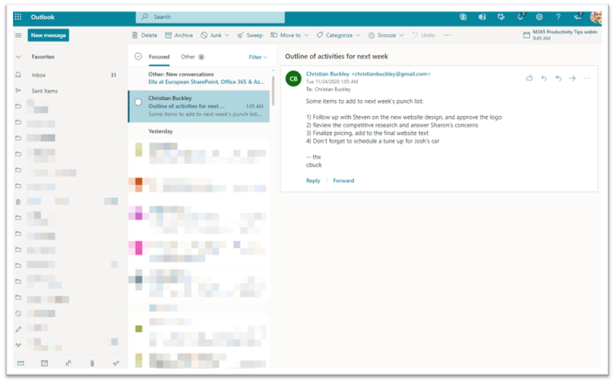
Task: Open Christian Buckley Outline of activities email
Action: coord(199,106)
